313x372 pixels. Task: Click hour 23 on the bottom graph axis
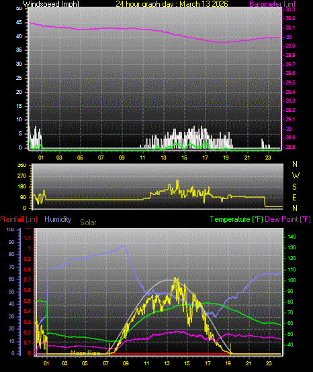click(269, 363)
